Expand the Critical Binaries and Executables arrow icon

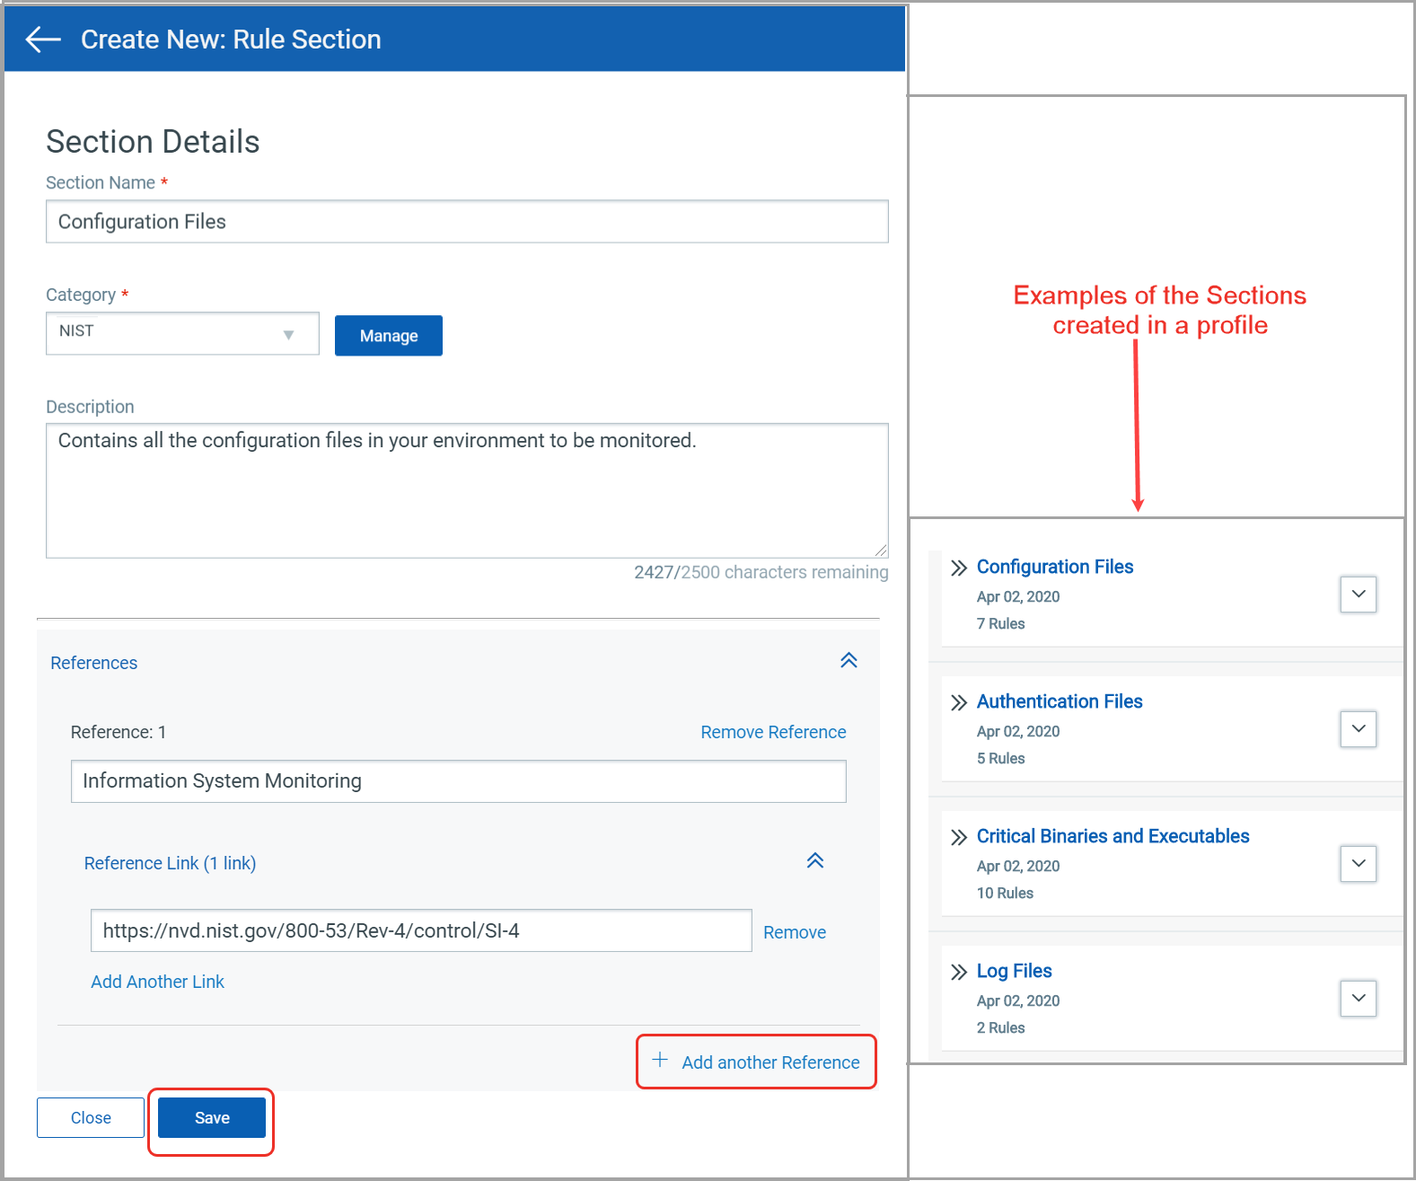click(959, 837)
